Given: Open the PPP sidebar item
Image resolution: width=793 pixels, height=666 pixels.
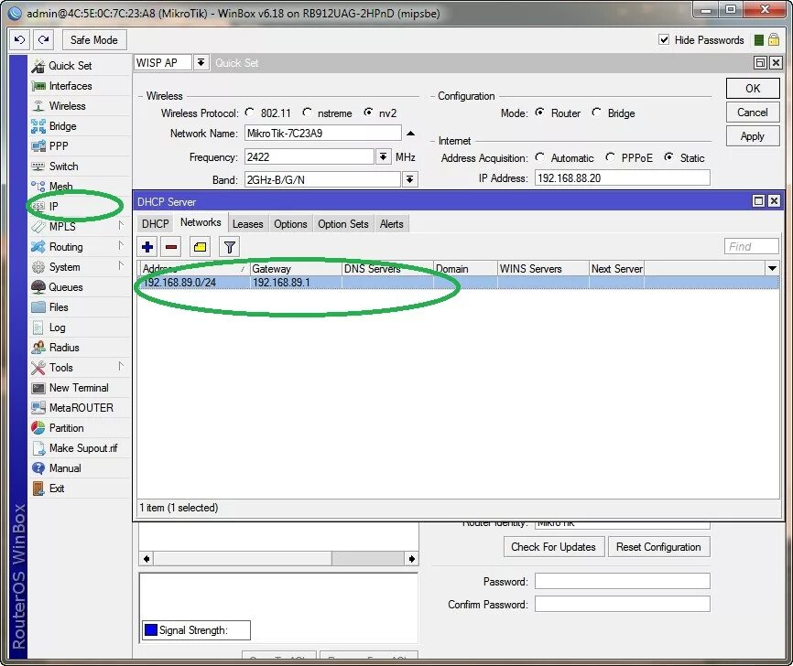Looking at the screenshot, I should click(79, 146).
